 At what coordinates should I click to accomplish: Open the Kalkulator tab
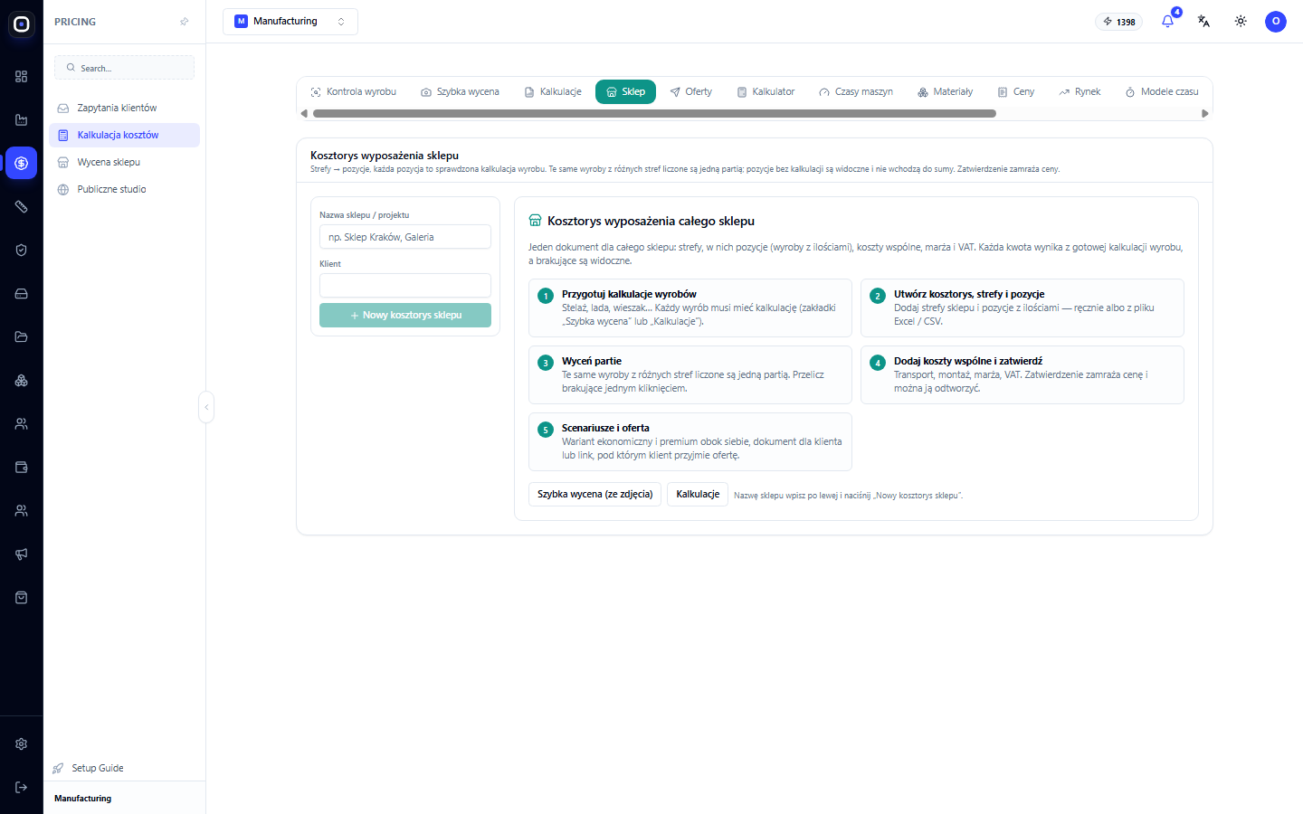click(766, 92)
